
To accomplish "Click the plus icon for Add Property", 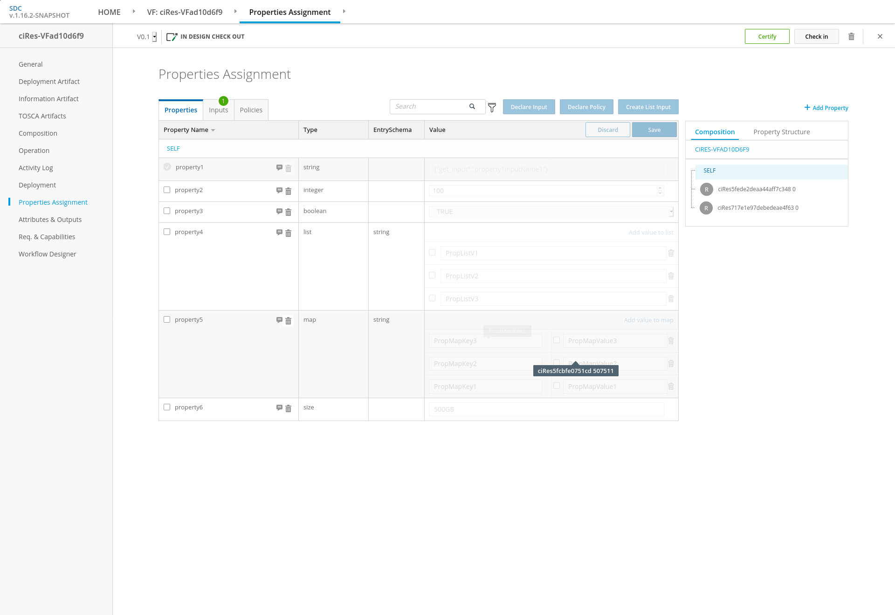I will click(807, 107).
